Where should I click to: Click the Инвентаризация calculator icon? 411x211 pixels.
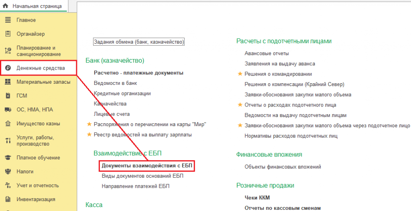(8, 199)
